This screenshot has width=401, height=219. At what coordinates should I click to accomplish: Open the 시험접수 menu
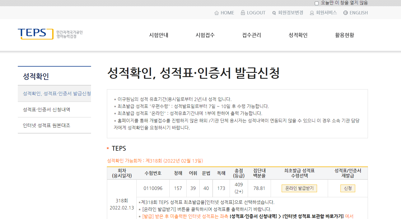[205, 35]
